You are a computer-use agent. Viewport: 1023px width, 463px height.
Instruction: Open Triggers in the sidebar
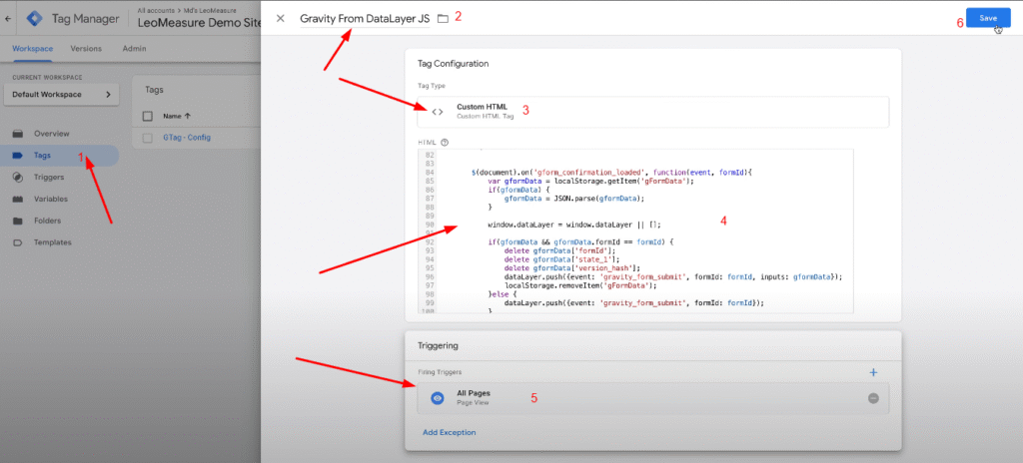point(49,177)
